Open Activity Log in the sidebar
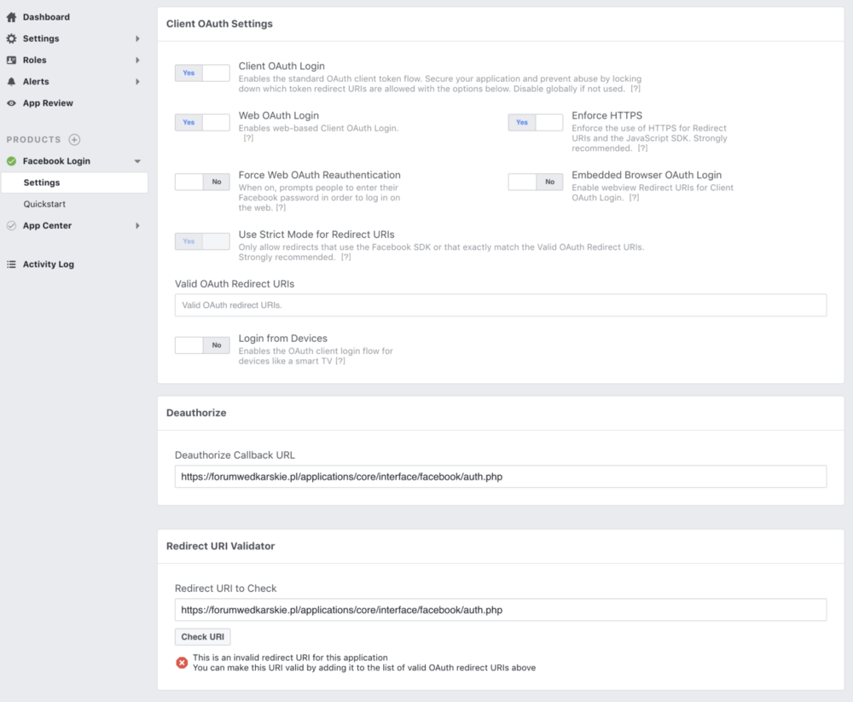853x702 pixels. tap(49, 264)
